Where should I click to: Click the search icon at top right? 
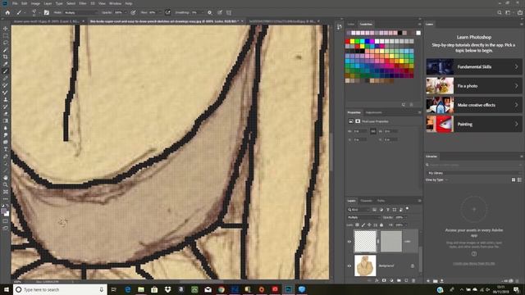coord(500,13)
